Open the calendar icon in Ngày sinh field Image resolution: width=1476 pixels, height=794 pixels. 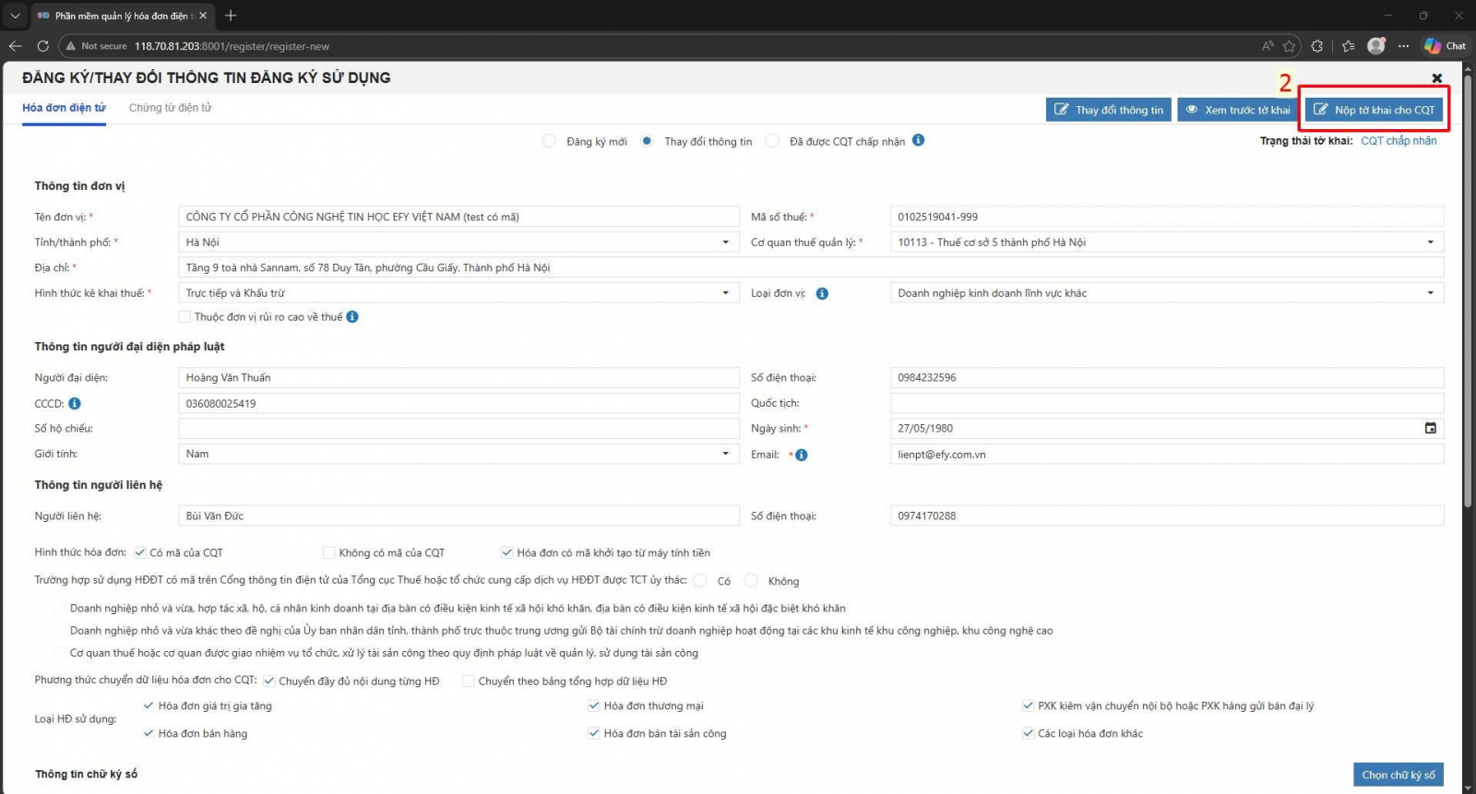pyautogui.click(x=1431, y=428)
